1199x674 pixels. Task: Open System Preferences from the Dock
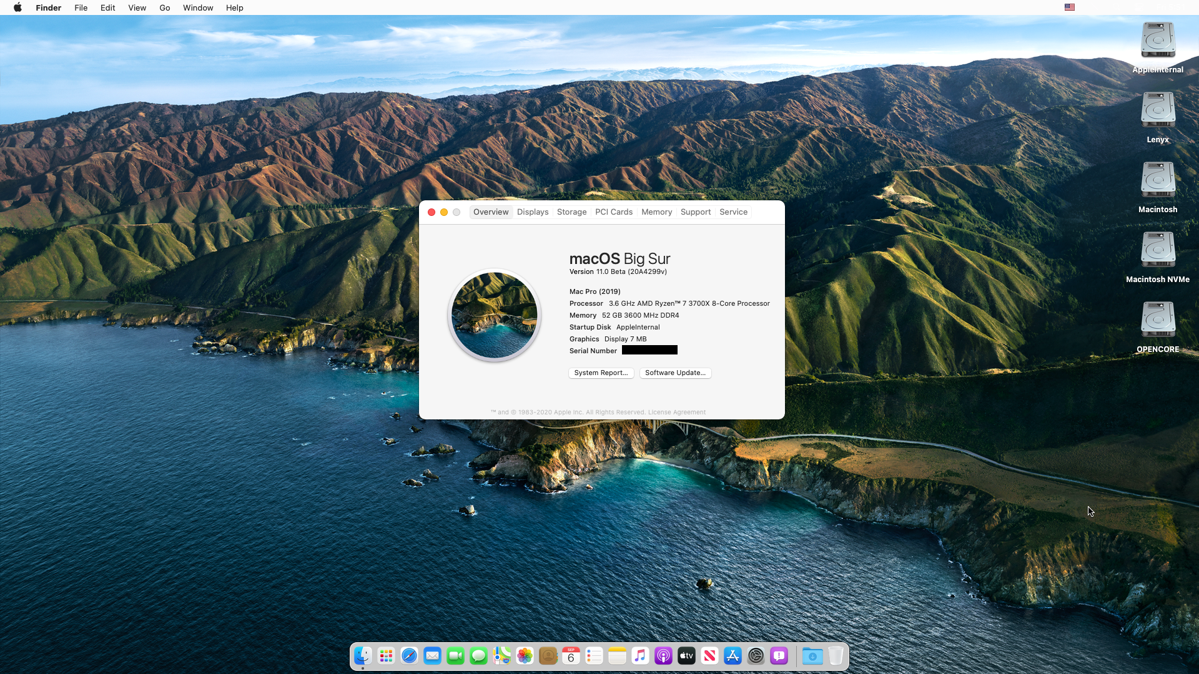pos(756,656)
